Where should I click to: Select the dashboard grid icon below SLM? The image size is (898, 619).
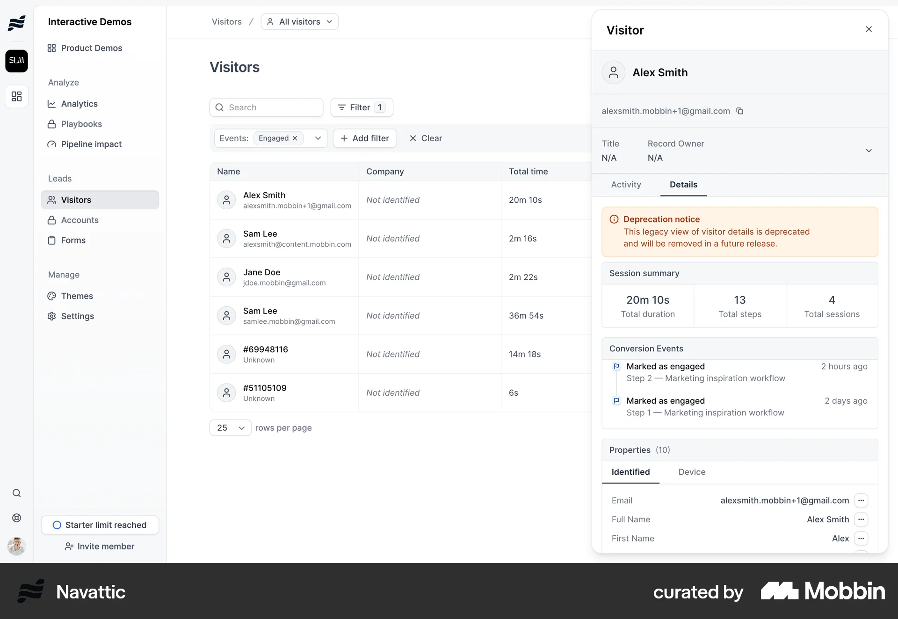(16, 96)
